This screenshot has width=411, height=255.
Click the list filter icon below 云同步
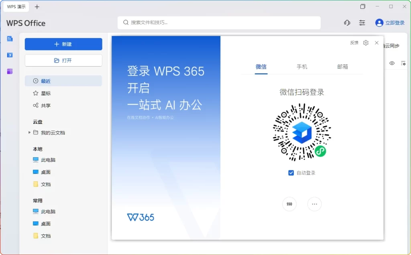404,63
